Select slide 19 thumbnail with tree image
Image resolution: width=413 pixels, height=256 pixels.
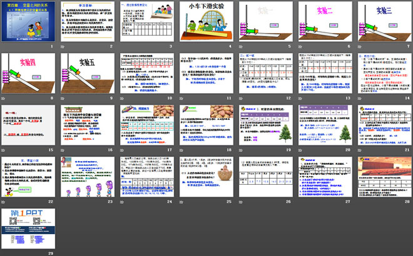click(266, 125)
